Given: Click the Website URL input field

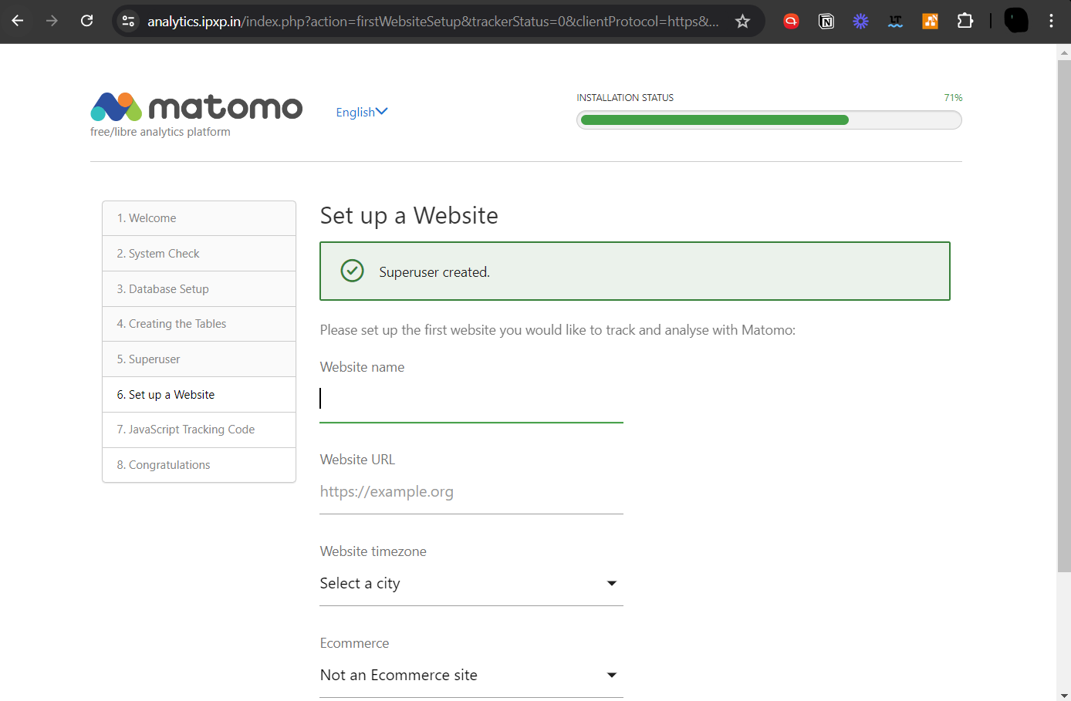Looking at the screenshot, I should point(471,492).
